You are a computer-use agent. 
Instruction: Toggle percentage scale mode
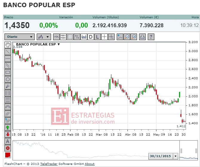click(77, 37)
